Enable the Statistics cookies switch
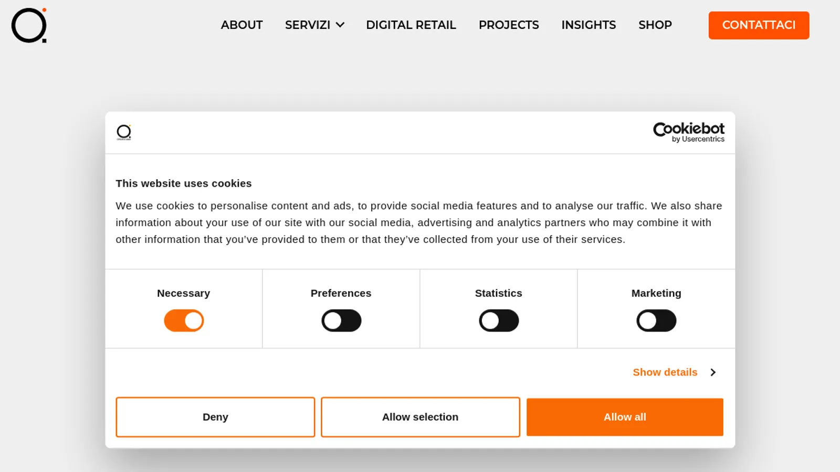Screen dimensions: 840x472 click(499, 320)
